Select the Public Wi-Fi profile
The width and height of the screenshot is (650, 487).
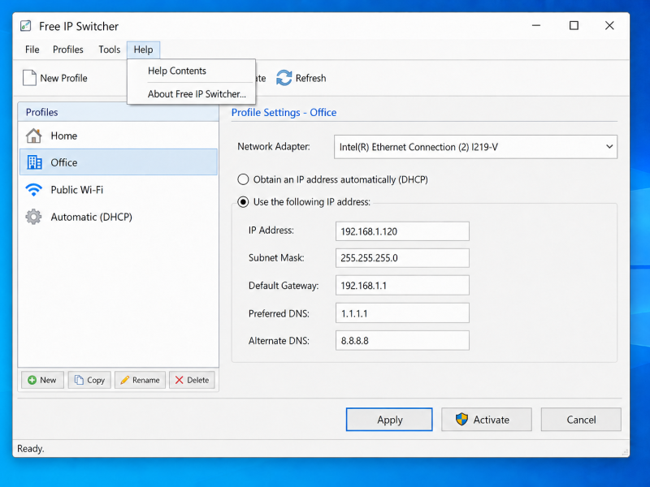(x=119, y=190)
